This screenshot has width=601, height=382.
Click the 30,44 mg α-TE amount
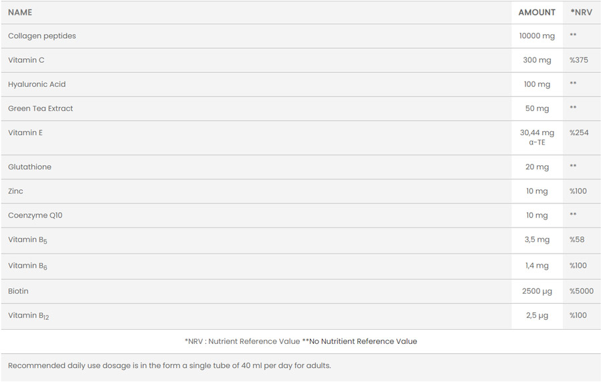(x=537, y=137)
